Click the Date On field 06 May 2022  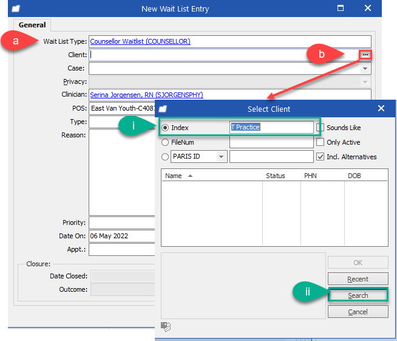coord(122,236)
